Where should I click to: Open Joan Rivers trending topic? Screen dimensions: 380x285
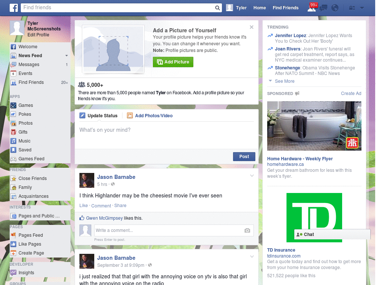point(288,49)
